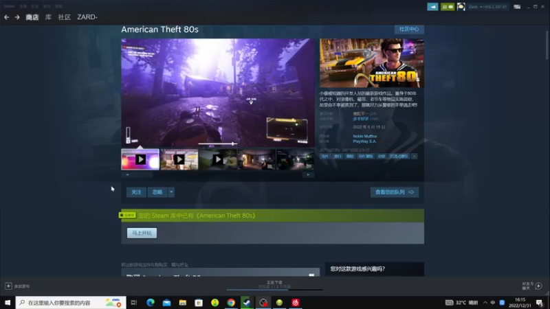The height and width of the screenshot is (309, 550).
Task: Click the add game plus icon
Action: point(8,286)
